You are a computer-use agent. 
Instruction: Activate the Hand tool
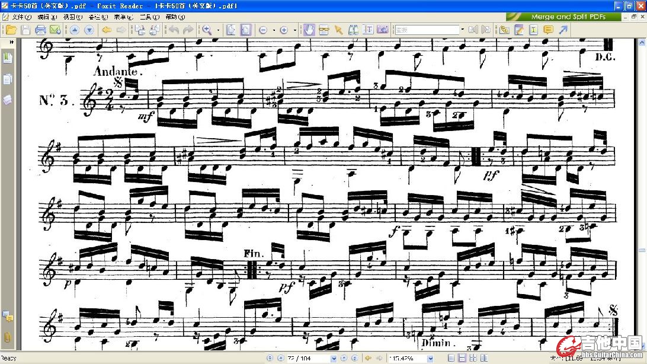point(309,30)
